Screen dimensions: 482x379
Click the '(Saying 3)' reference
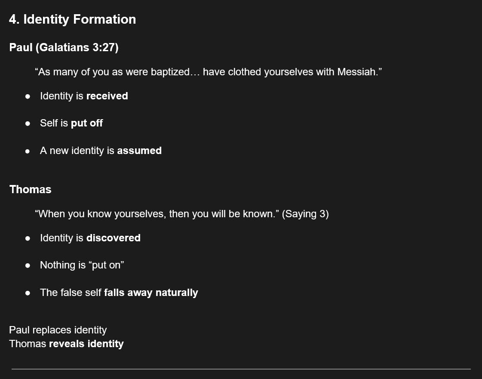tap(305, 214)
